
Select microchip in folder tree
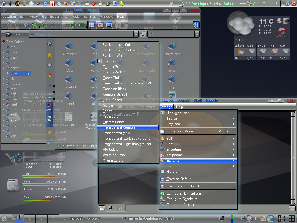(21, 73)
